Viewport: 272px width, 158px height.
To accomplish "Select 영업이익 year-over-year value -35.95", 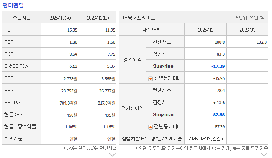I will (x=219, y=78).
